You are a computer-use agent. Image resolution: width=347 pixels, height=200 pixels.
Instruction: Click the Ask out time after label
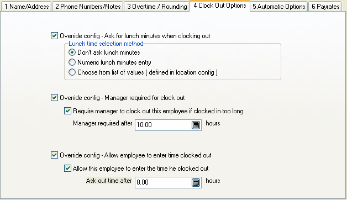[x=109, y=181]
